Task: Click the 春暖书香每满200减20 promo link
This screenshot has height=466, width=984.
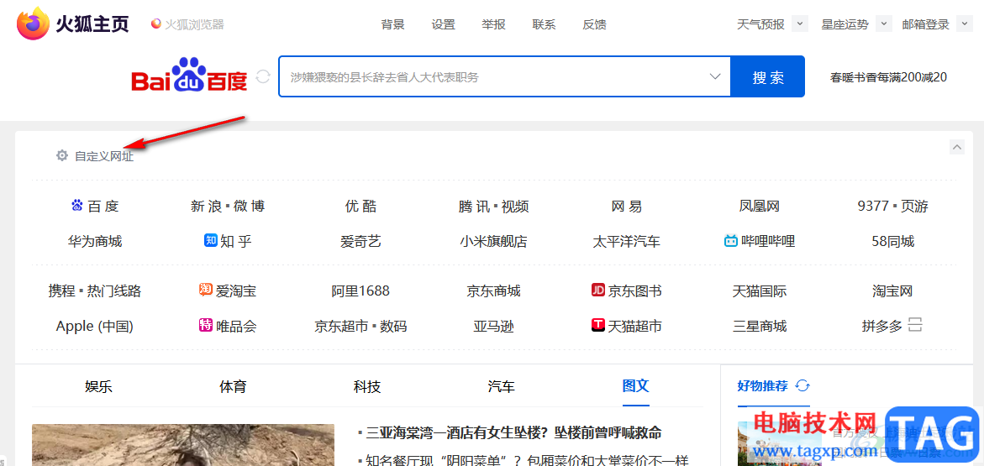Action: pos(888,77)
